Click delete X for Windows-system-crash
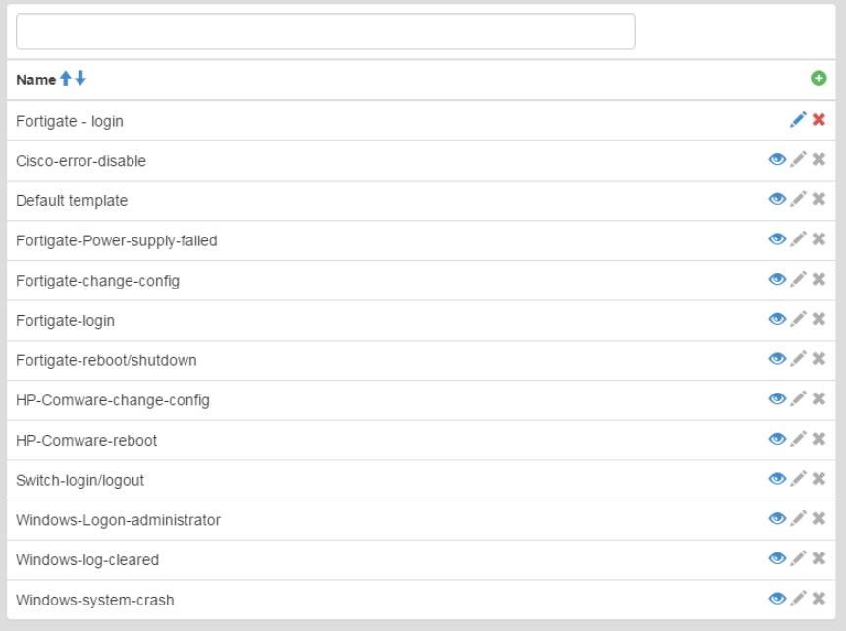The width and height of the screenshot is (846, 631). tap(819, 599)
